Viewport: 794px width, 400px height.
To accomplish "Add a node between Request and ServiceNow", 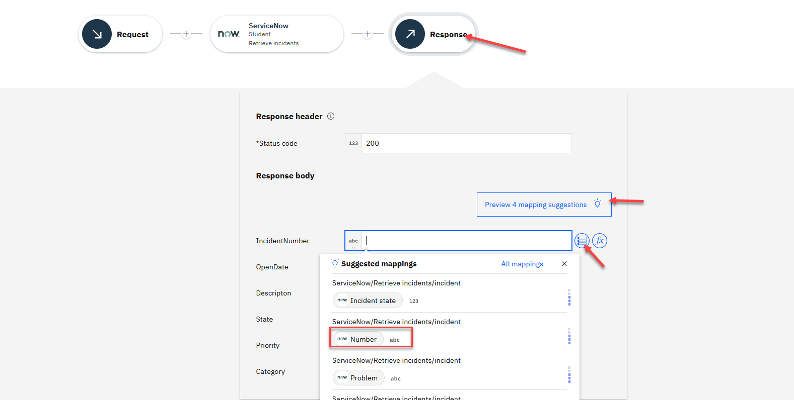I will (x=186, y=34).
